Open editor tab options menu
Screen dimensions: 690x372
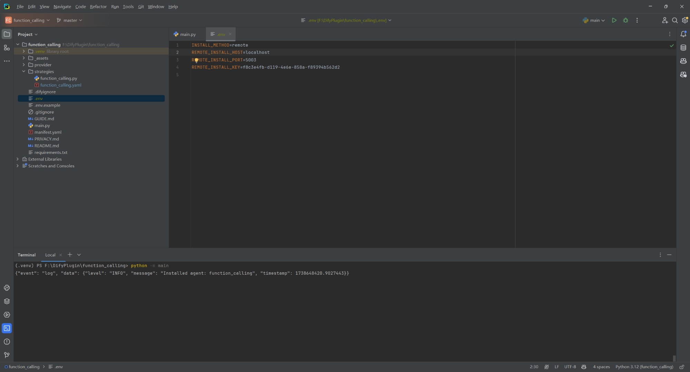click(x=670, y=34)
